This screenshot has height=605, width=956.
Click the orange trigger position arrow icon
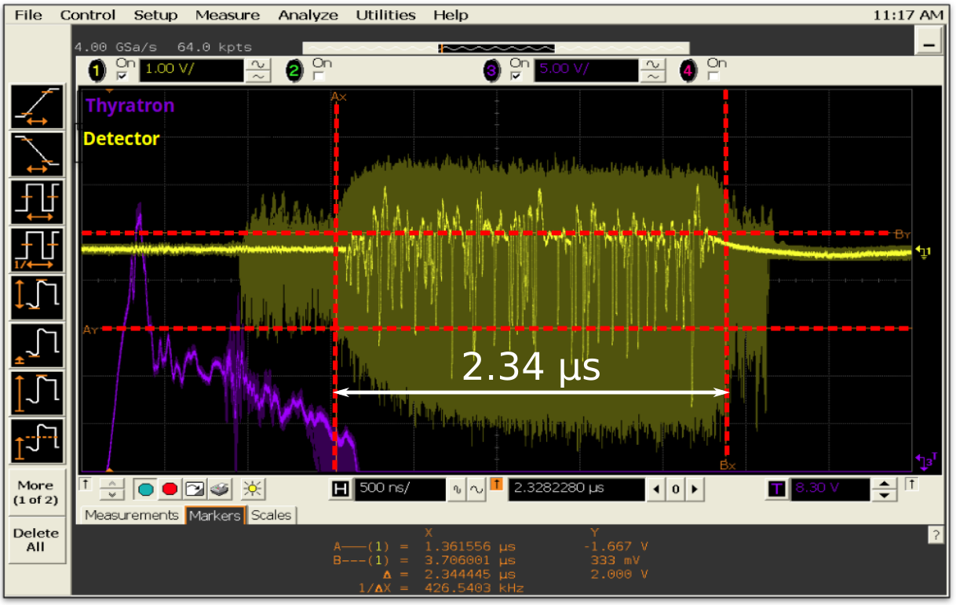[x=496, y=484]
